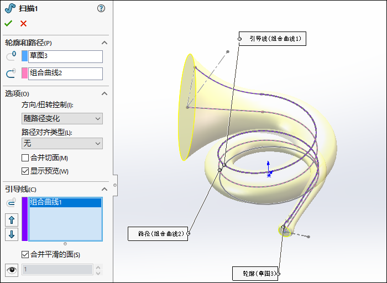Click the pink 组合曲线2 color swatch
This screenshot has height=283, width=387.
coord(24,73)
